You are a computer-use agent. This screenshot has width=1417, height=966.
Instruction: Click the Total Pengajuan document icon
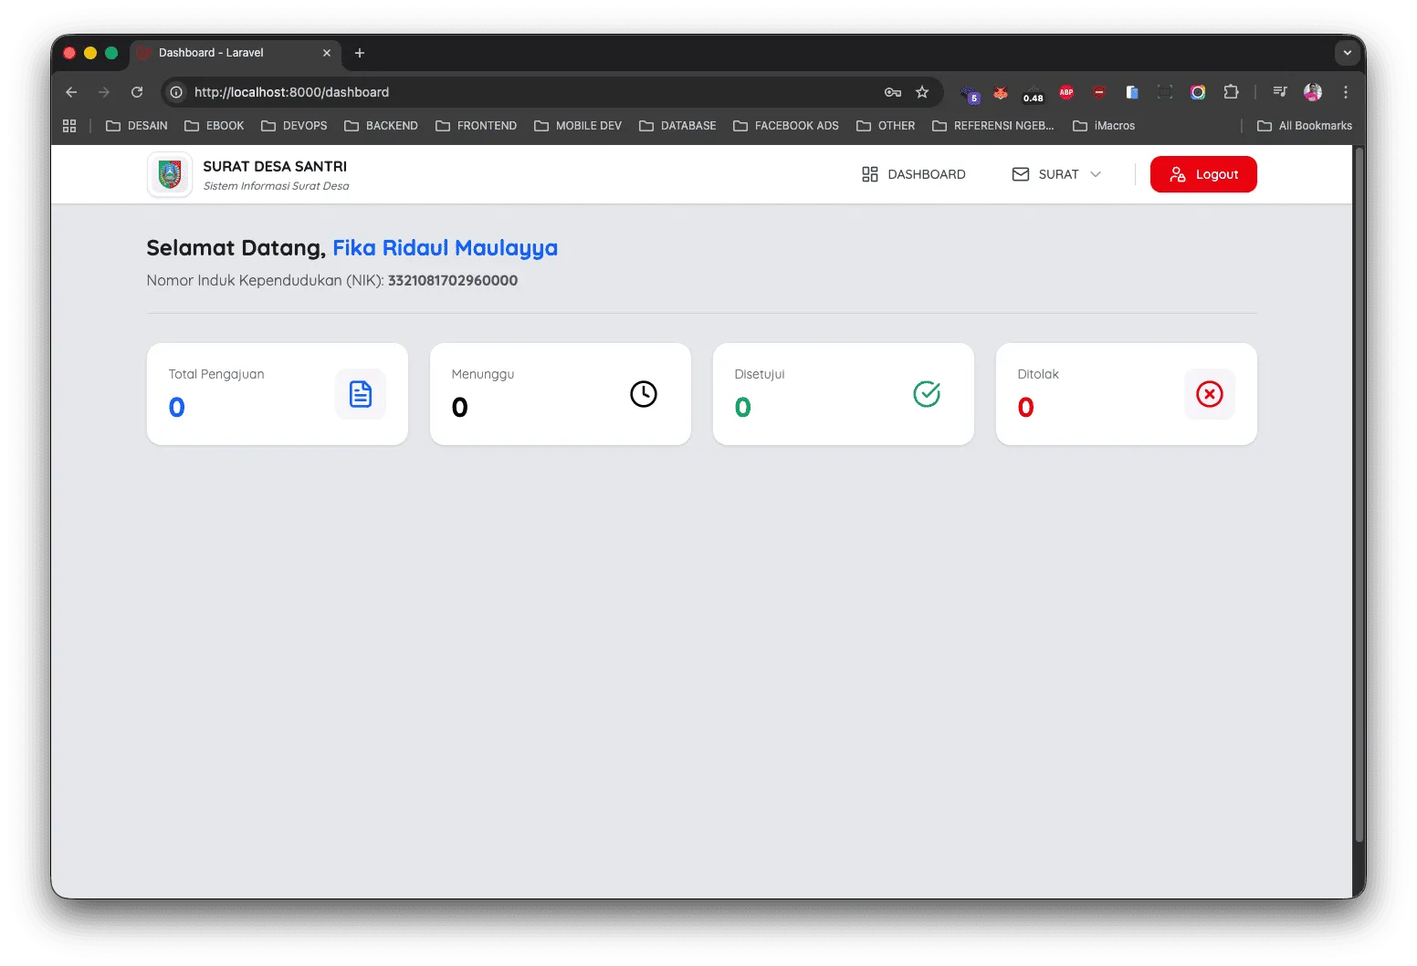[x=361, y=394]
